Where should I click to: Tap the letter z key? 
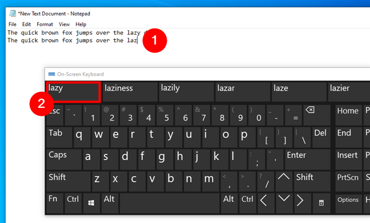click(x=100, y=181)
